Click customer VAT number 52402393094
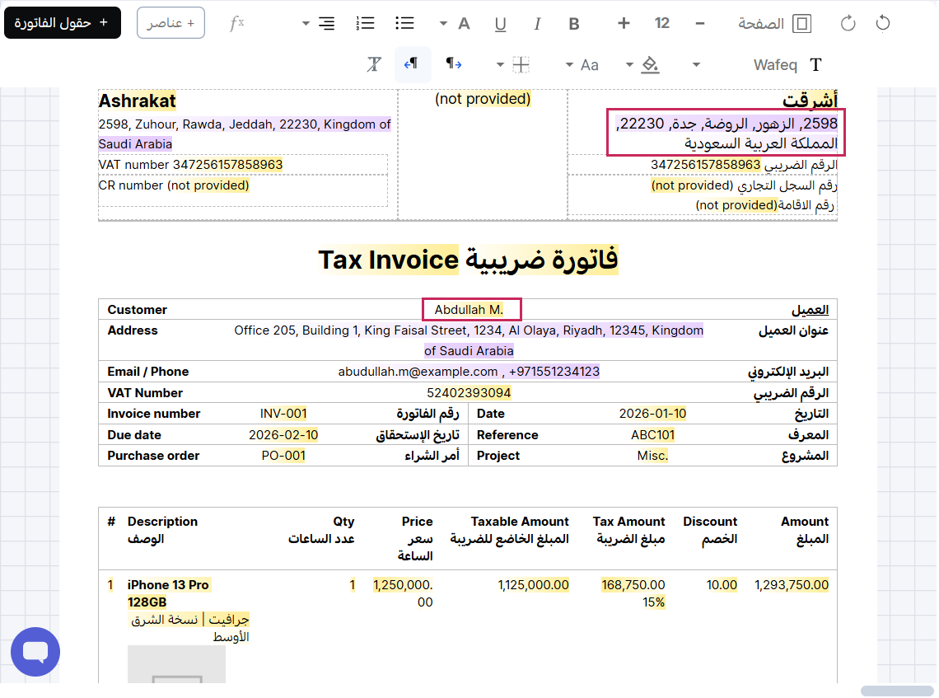The image size is (939, 698). 469,393
